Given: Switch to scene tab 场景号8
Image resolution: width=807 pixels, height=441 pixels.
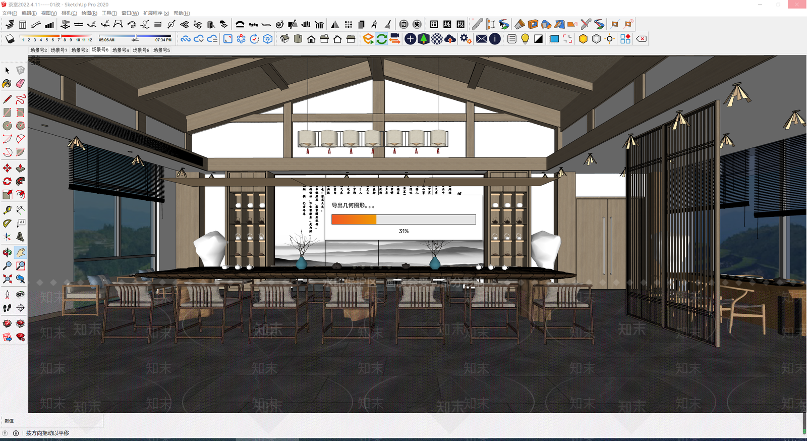Looking at the screenshot, I should click(141, 50).
